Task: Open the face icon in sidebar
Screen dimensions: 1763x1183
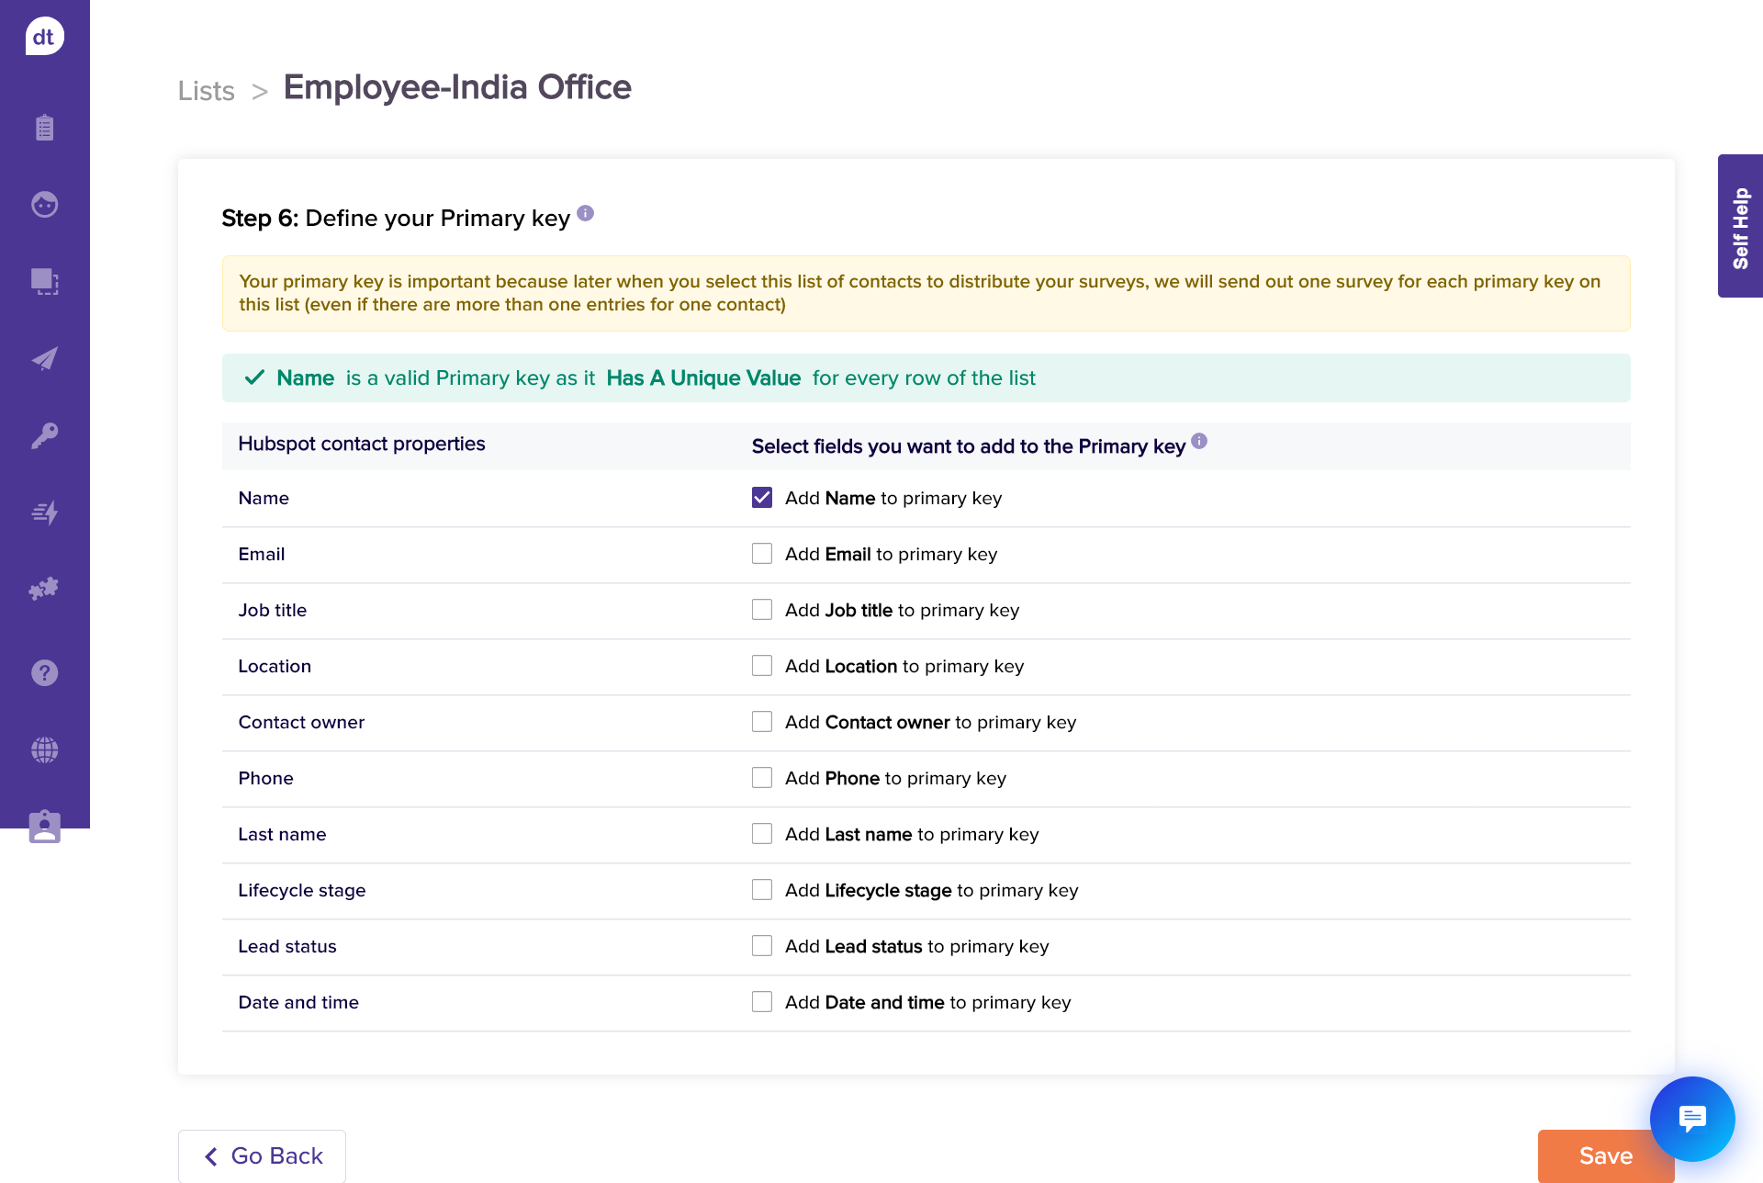Action: pyautogui.click(x=44, y=204)
